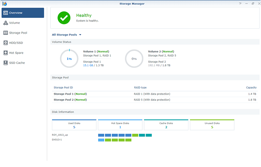Click the Storage Pool sidebar icon
This screenshot has height=167, width=261.
[5, 33]
